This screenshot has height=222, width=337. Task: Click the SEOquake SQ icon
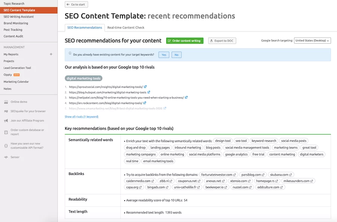coord(6,111)
